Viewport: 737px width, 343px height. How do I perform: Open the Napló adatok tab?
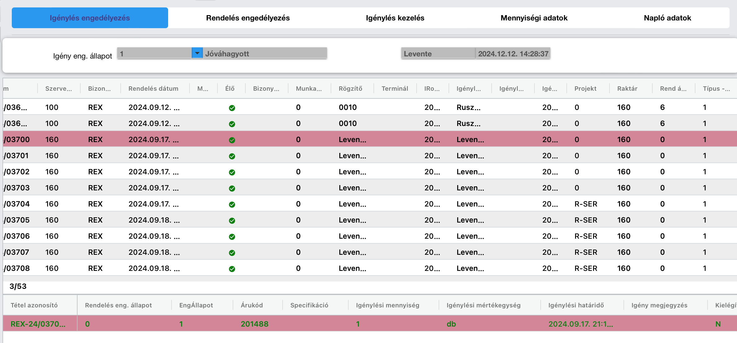[x=667, y=18]
